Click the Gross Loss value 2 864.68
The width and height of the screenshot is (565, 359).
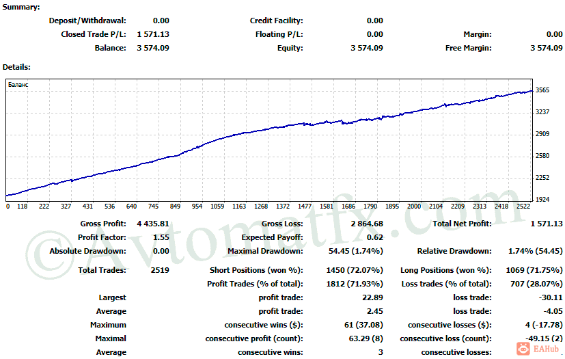pyautogui.click(x=367, y=224)
